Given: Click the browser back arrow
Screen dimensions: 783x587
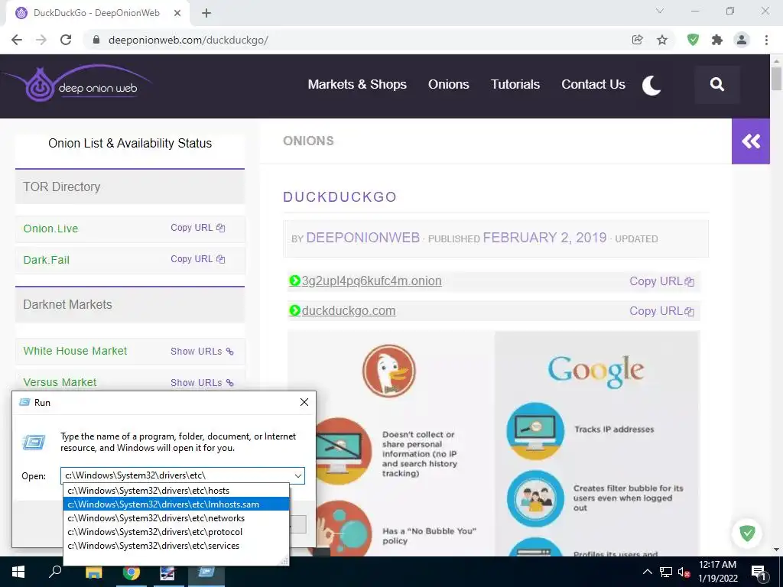Looking at the screenshot, I should click(17, 40).
